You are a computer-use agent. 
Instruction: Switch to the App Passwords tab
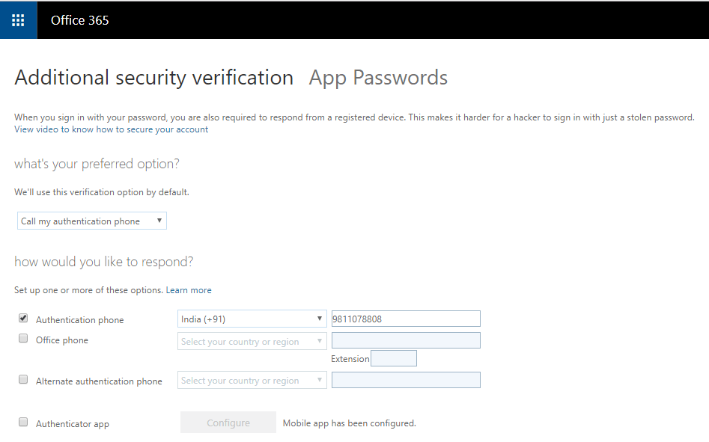(x=377, y=77)
